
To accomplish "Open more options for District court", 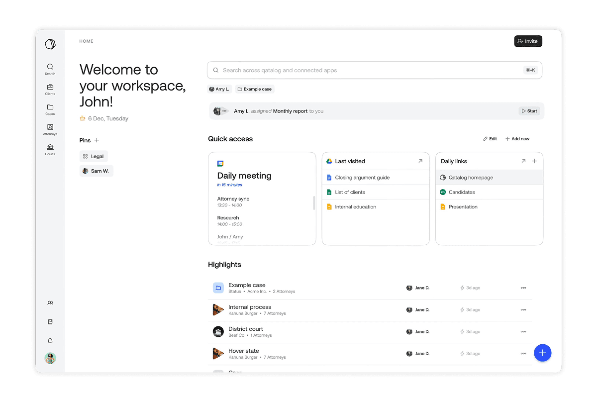I will click(x=523, y=331).
